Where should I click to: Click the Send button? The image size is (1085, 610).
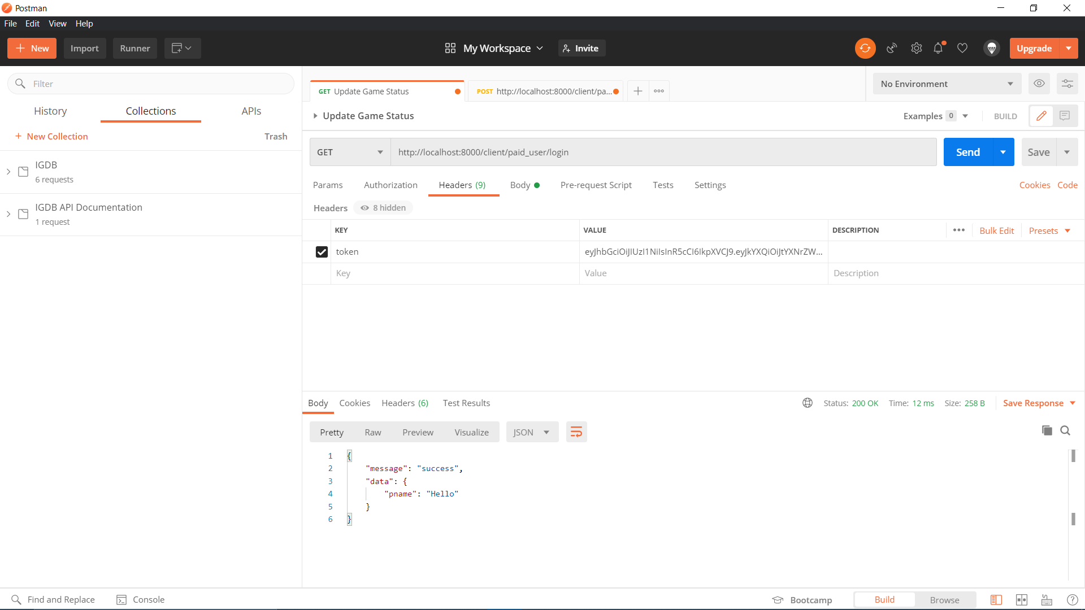click(968, 152)
